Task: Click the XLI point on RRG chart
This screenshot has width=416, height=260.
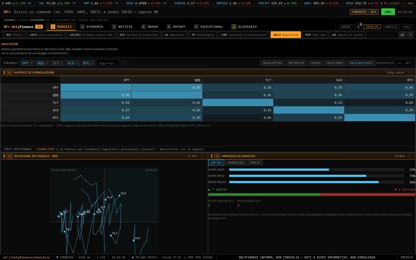Action: point(111,235)
